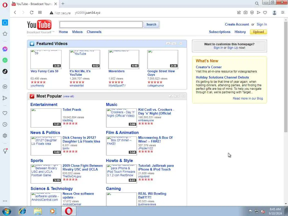Add page to bookmarks heart icon
Viewport: 288px width, 216px height.
pos(265,12)
